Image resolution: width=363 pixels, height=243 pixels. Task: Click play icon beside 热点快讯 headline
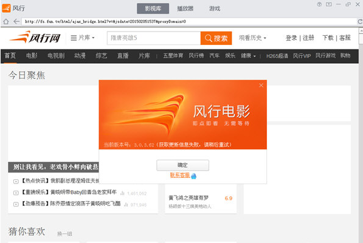click(x=16, y=182)
